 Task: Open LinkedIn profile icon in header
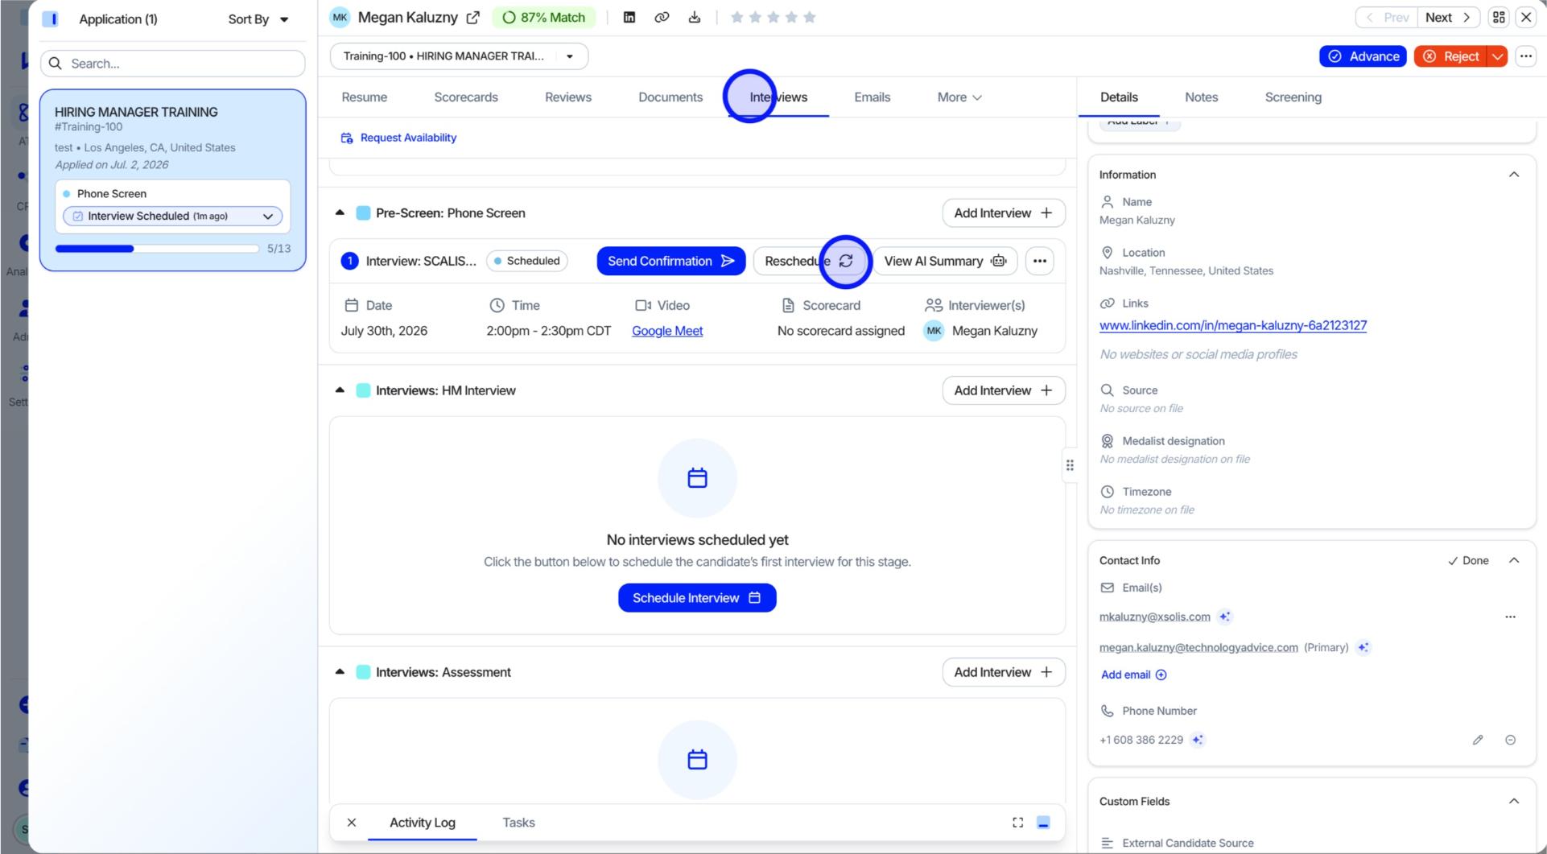point(629,17)
